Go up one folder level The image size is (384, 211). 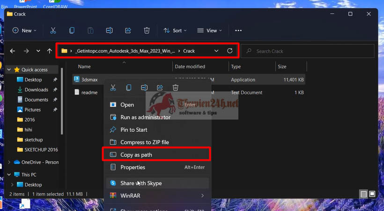click(50, 51)
